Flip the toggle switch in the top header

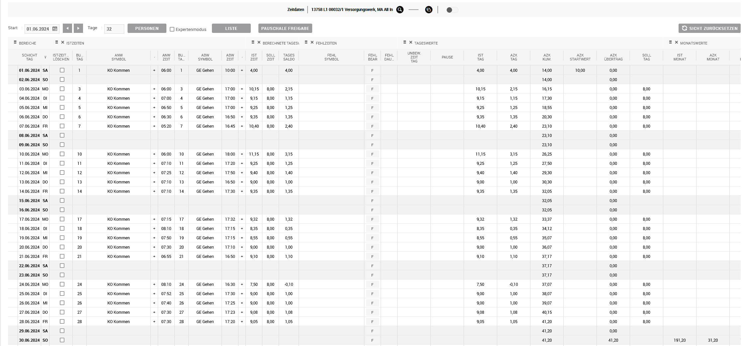pyautogui.click(x=452, y=10)
